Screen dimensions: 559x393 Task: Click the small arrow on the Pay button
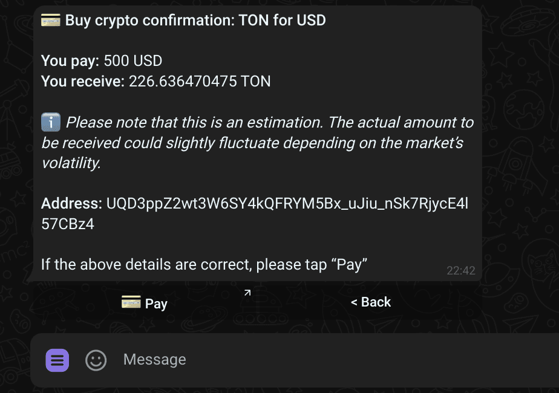click(x=247, y=293)
